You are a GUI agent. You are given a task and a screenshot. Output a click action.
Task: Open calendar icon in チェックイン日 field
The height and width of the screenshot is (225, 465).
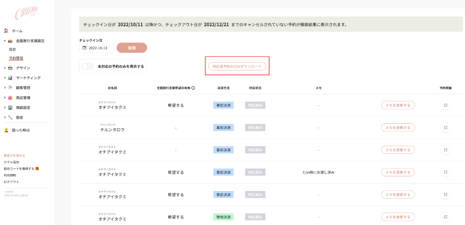point(84,48)
